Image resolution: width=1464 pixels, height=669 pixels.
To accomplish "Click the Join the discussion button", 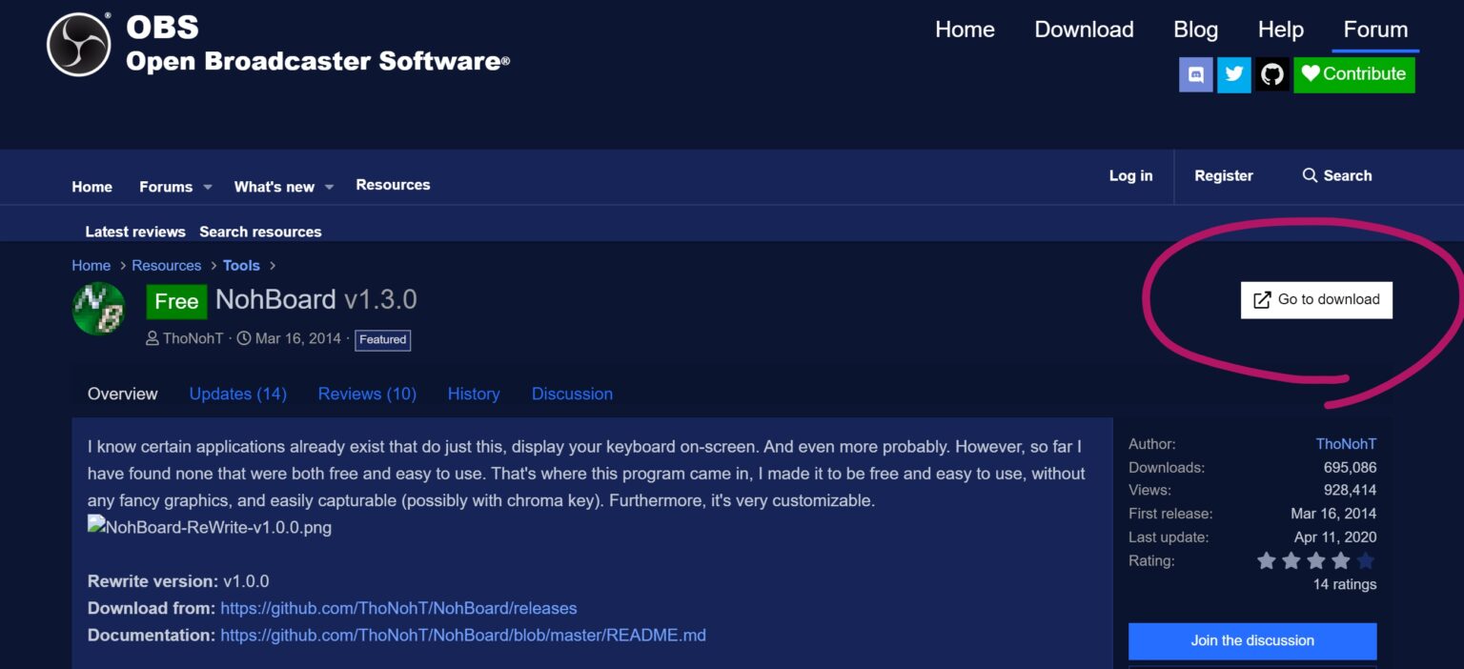I will [1252, 640].
